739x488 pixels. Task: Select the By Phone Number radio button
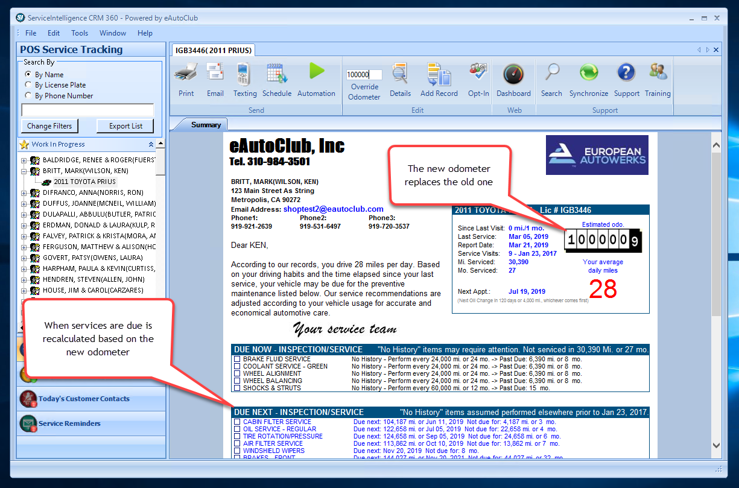pos(28,95)
